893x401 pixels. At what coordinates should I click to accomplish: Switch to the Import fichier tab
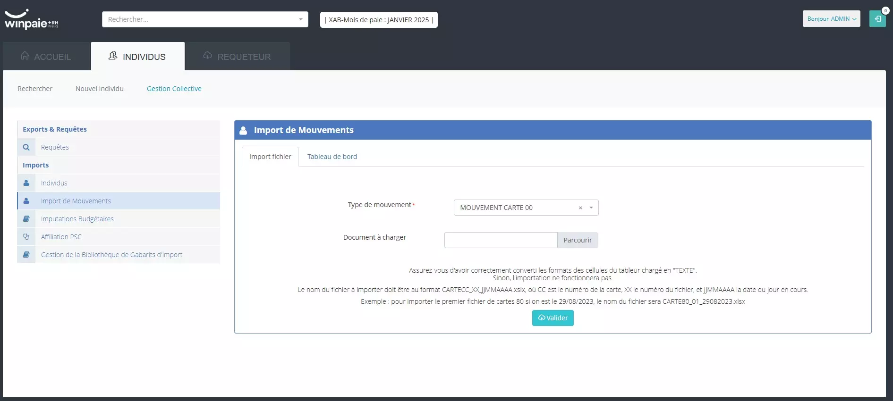pos(270,157)
